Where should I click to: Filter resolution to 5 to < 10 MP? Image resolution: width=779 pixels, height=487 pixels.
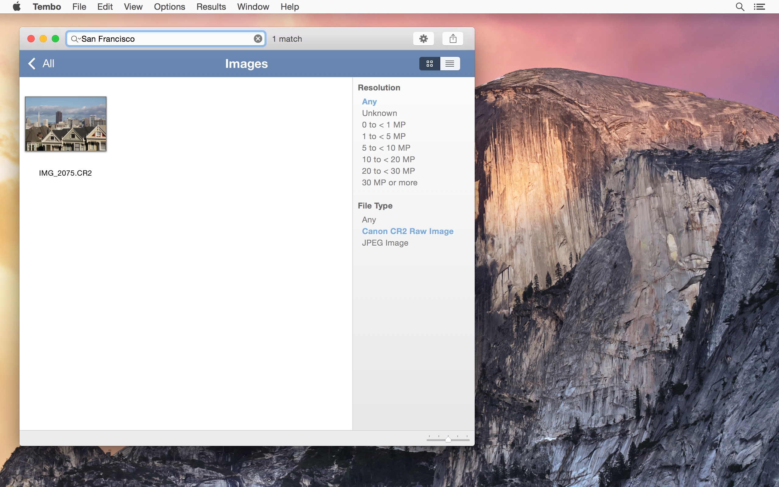coord(386,148)
